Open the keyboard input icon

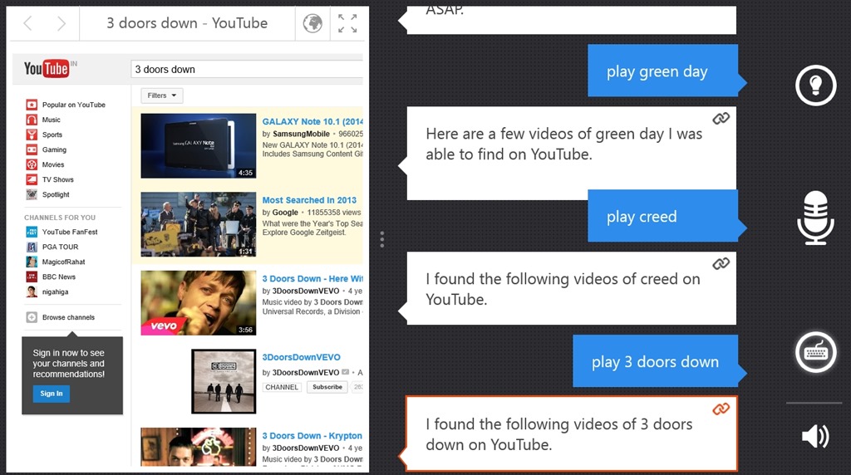816,352
